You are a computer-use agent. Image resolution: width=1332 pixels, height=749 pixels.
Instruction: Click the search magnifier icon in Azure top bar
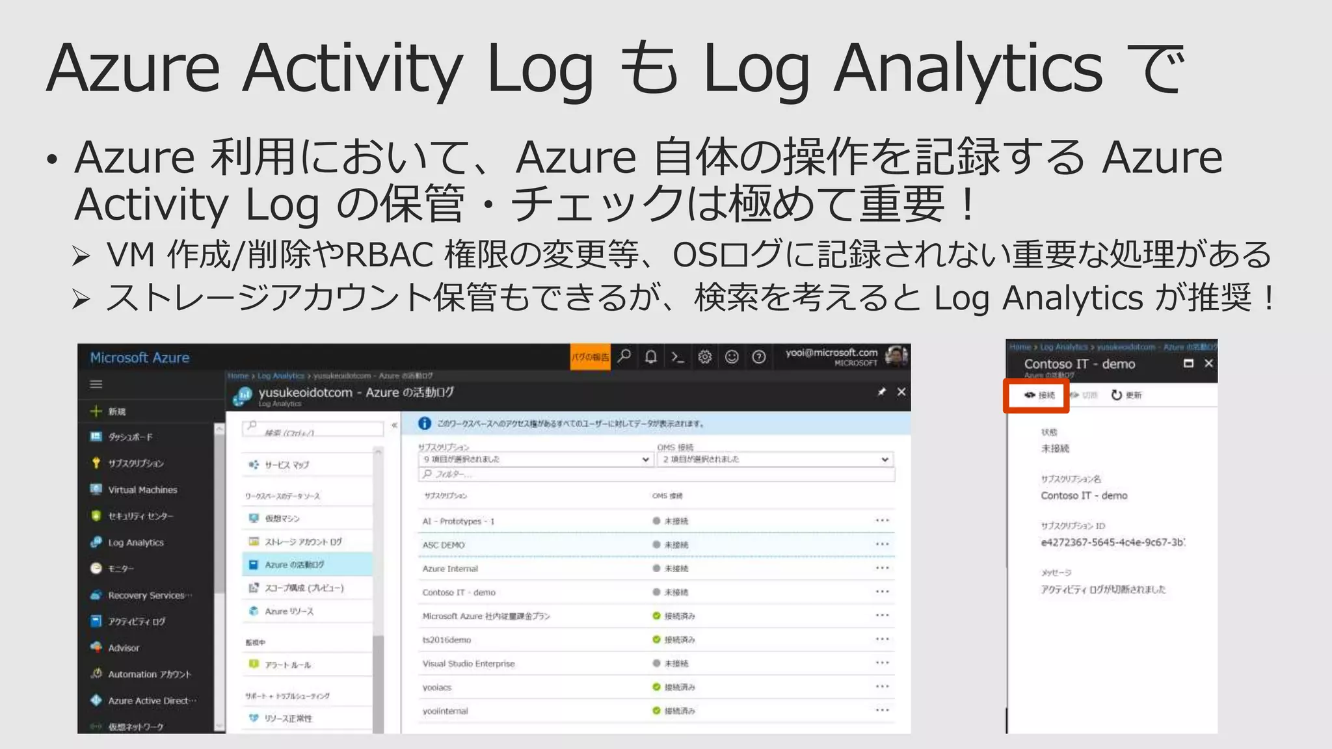(624, 356)
